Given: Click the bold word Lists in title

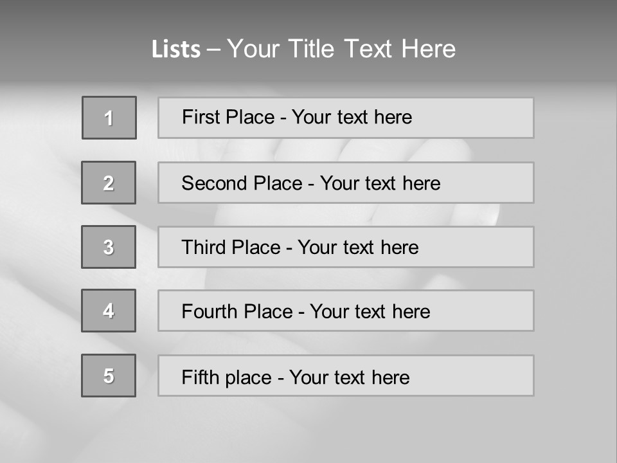Looking at the screenshot, I should pos(175,50).
